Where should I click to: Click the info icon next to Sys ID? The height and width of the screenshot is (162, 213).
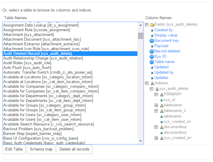click(x=152, y=57)
